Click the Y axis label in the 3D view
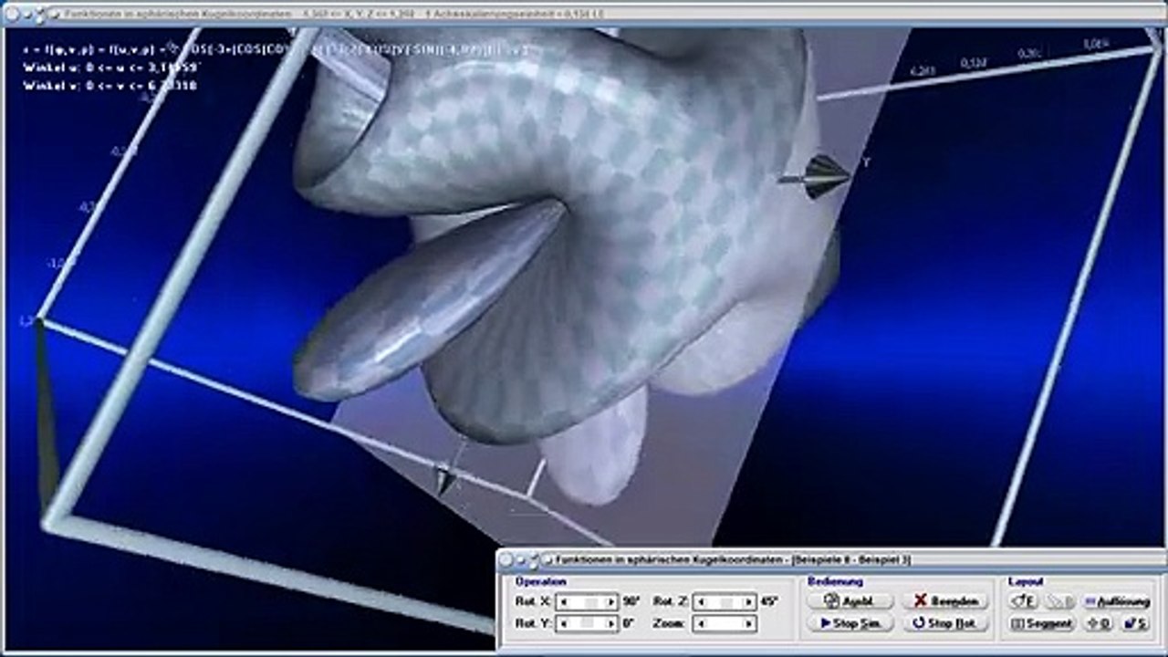 [x=866, y=162]
